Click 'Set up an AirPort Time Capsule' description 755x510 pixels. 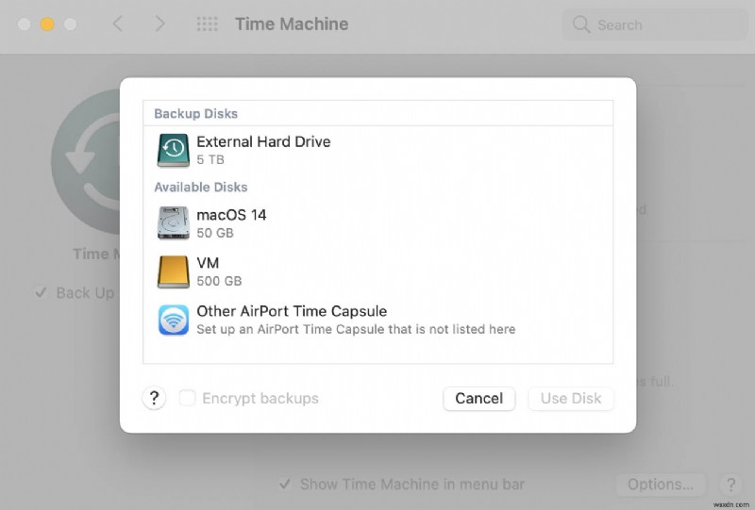click(356, 330)
